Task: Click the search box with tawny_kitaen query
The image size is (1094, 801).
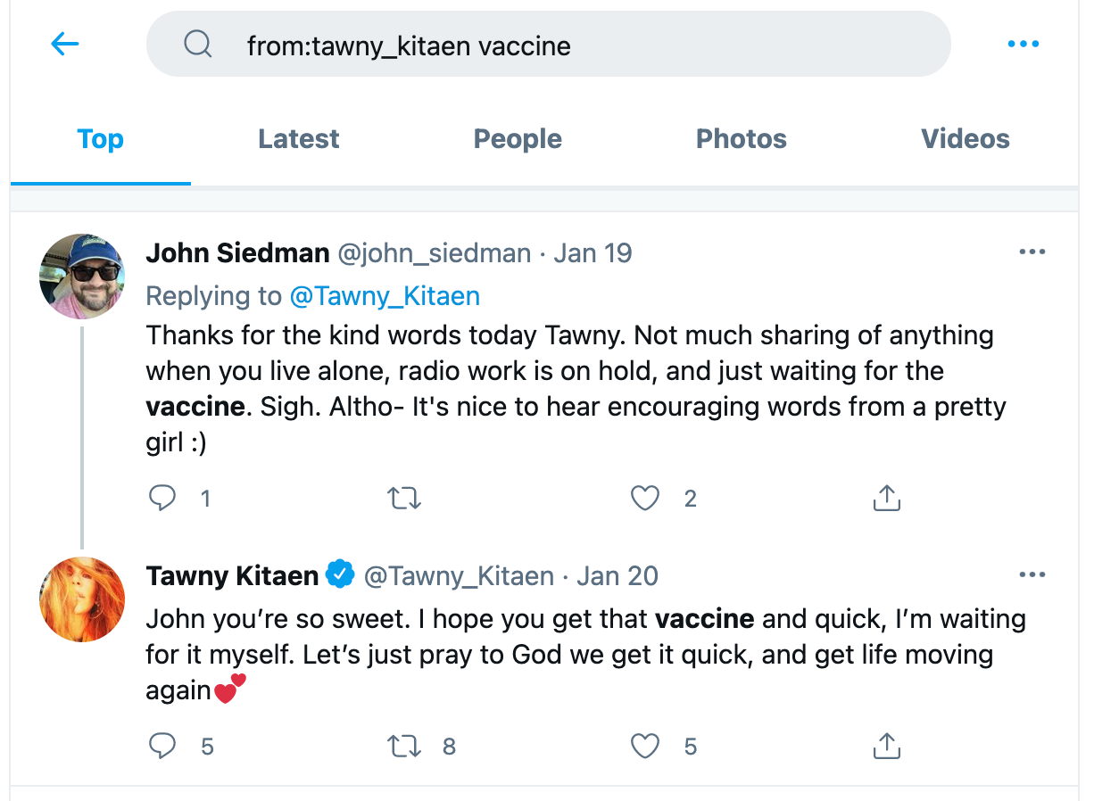Action: [x=548, y=44]
